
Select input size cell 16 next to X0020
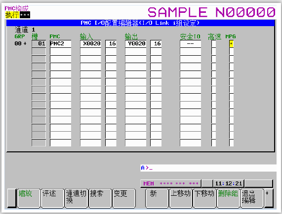click(111, 43)
